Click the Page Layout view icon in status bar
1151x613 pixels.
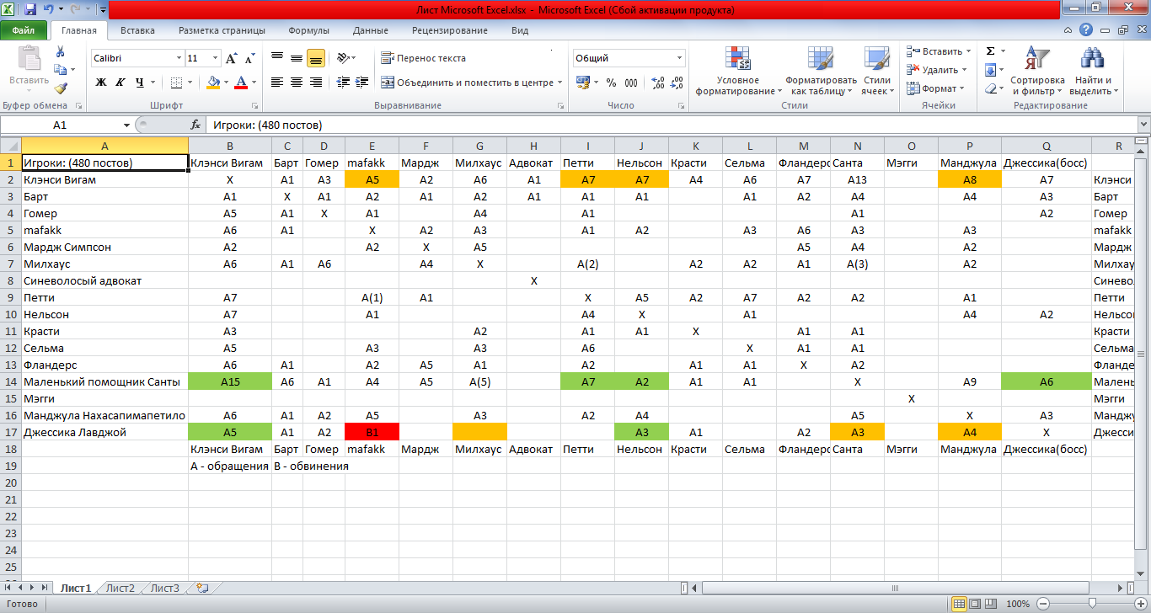(976, 604)
